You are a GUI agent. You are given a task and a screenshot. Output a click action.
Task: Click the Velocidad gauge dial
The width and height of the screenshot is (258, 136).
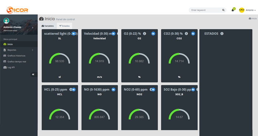pyautogui.click(x=100, y=58)
